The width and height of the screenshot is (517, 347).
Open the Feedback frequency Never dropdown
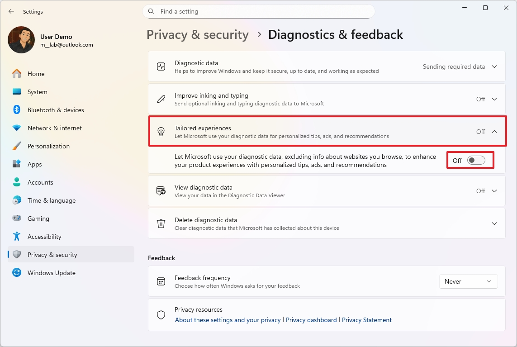pos(468,281)
